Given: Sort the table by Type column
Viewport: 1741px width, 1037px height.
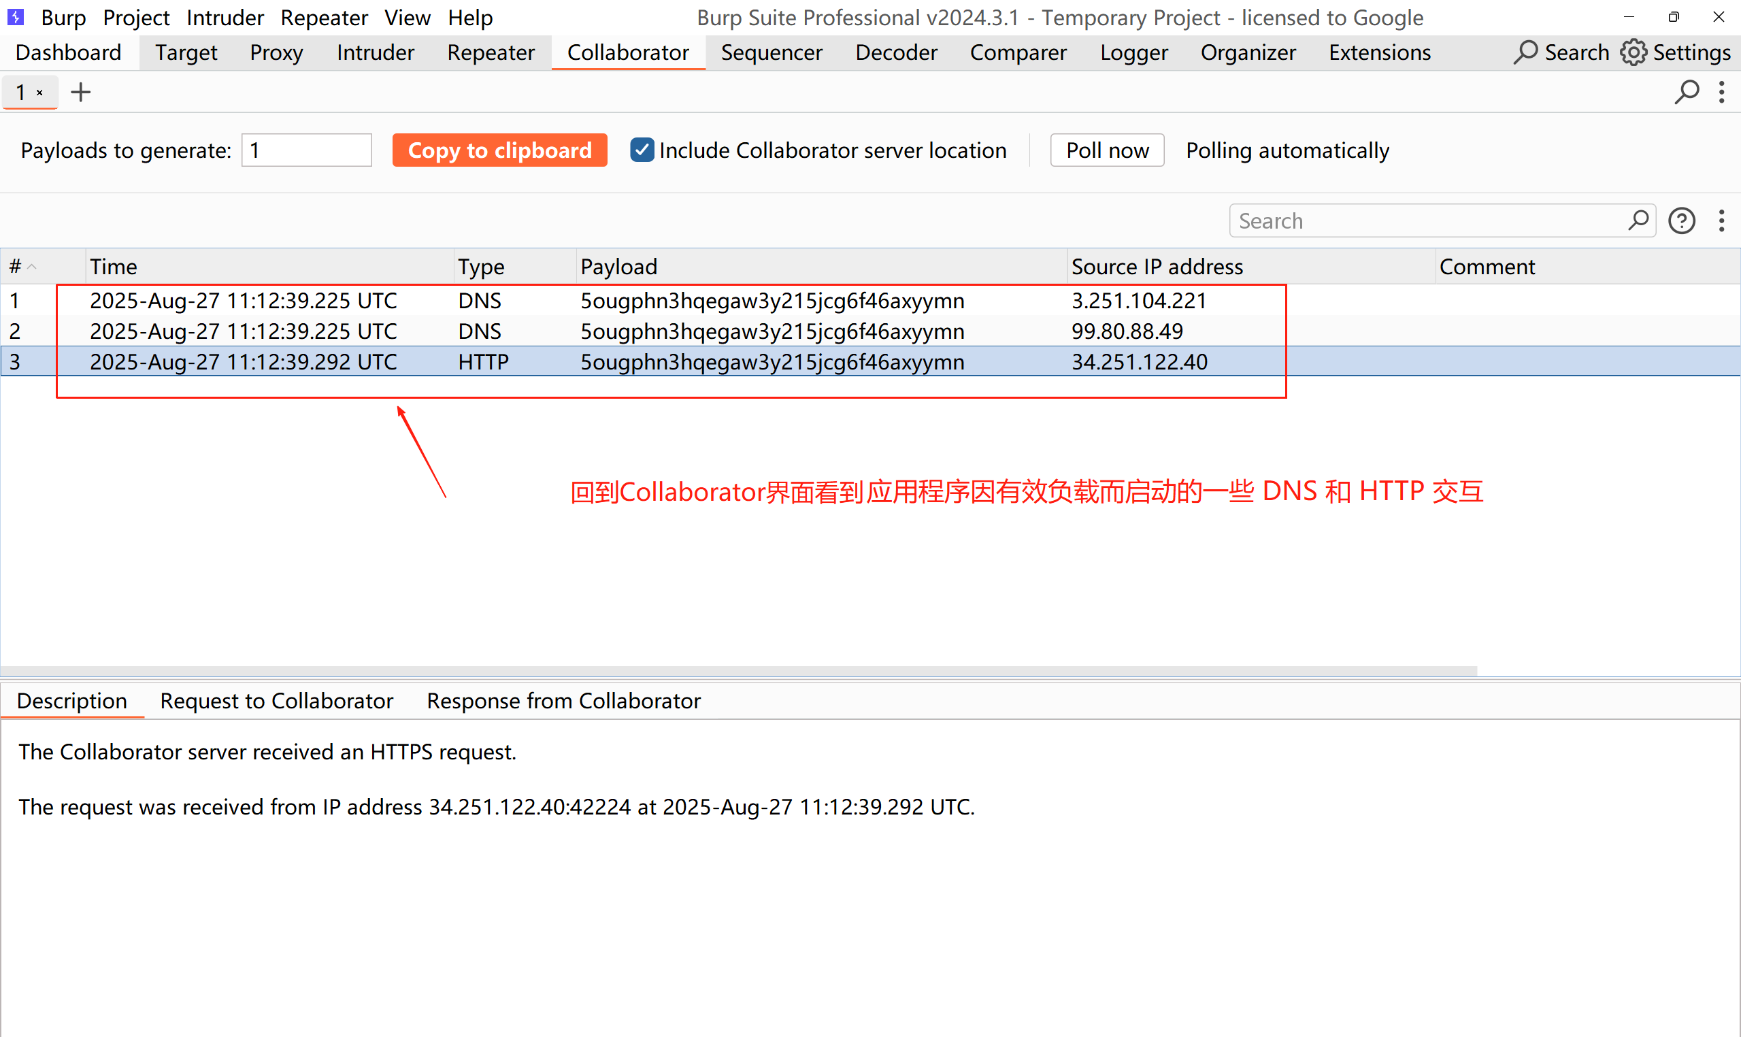Looking at the screenshot, I should point(480,266).
